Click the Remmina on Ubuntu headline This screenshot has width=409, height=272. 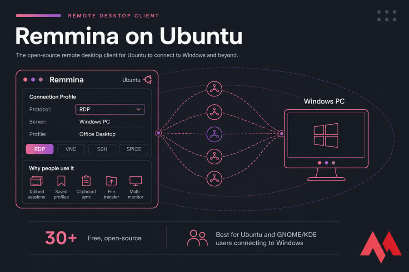pos(129,36)
